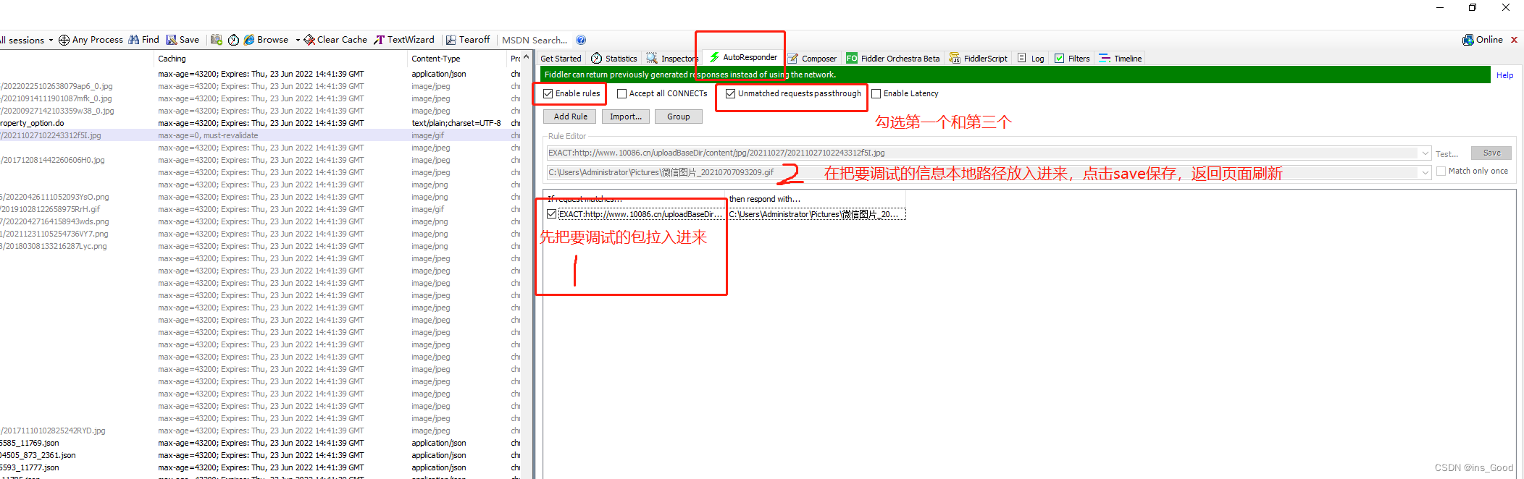Check the Match only once option
Image resolution: width=1524 pixels, height=479 pixels.
pos(1441,171)
